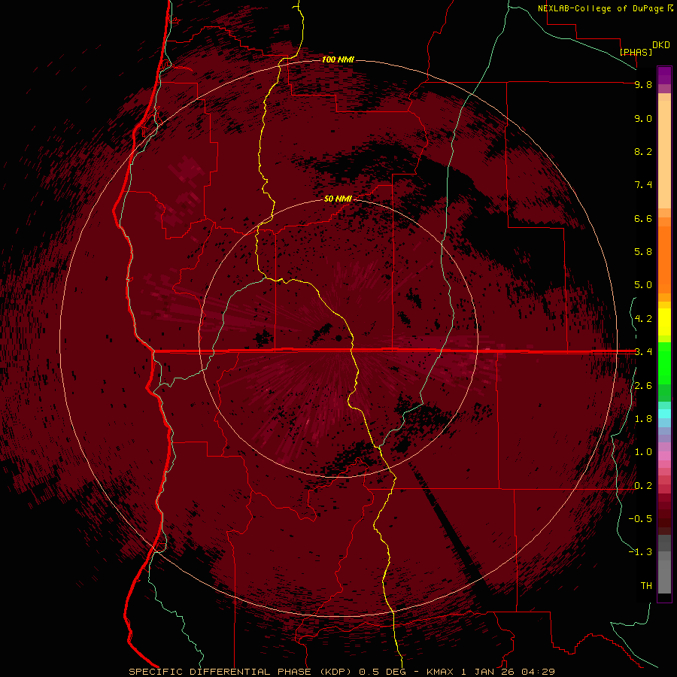This screenshot has height=677, width=677.
Task: Click the cyan segment of color bar
Action: coord(664,414)
